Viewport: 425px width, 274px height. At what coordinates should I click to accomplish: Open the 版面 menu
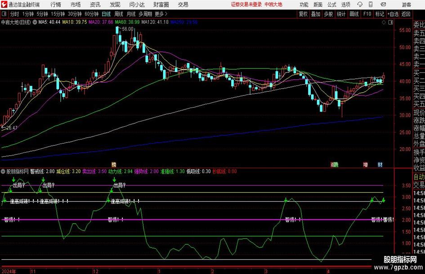[318, 4]
